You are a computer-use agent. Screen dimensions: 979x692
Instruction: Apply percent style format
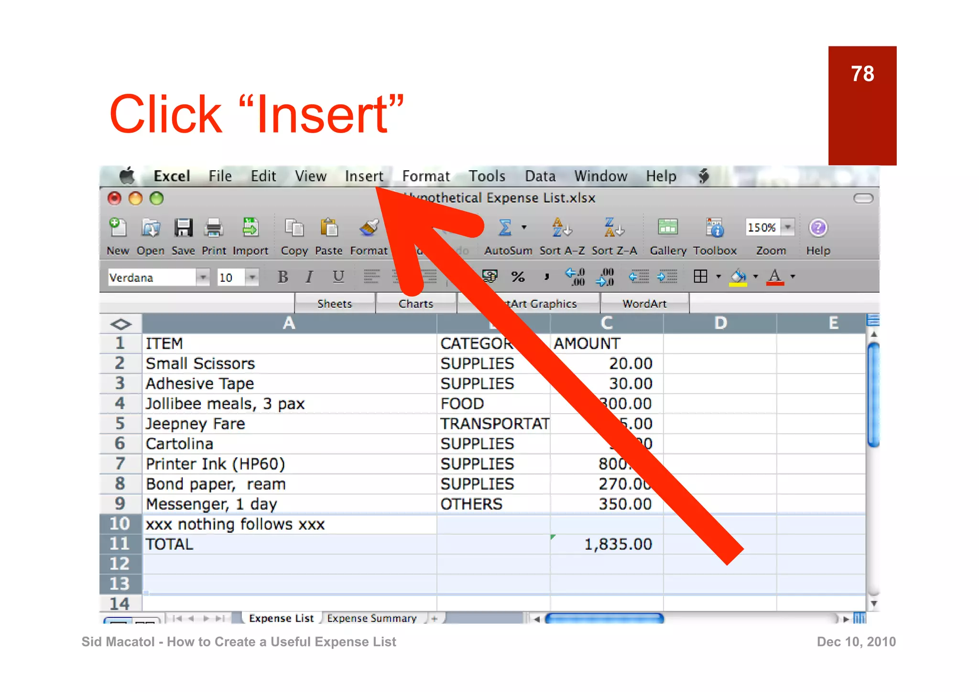[x=518, y=276]
